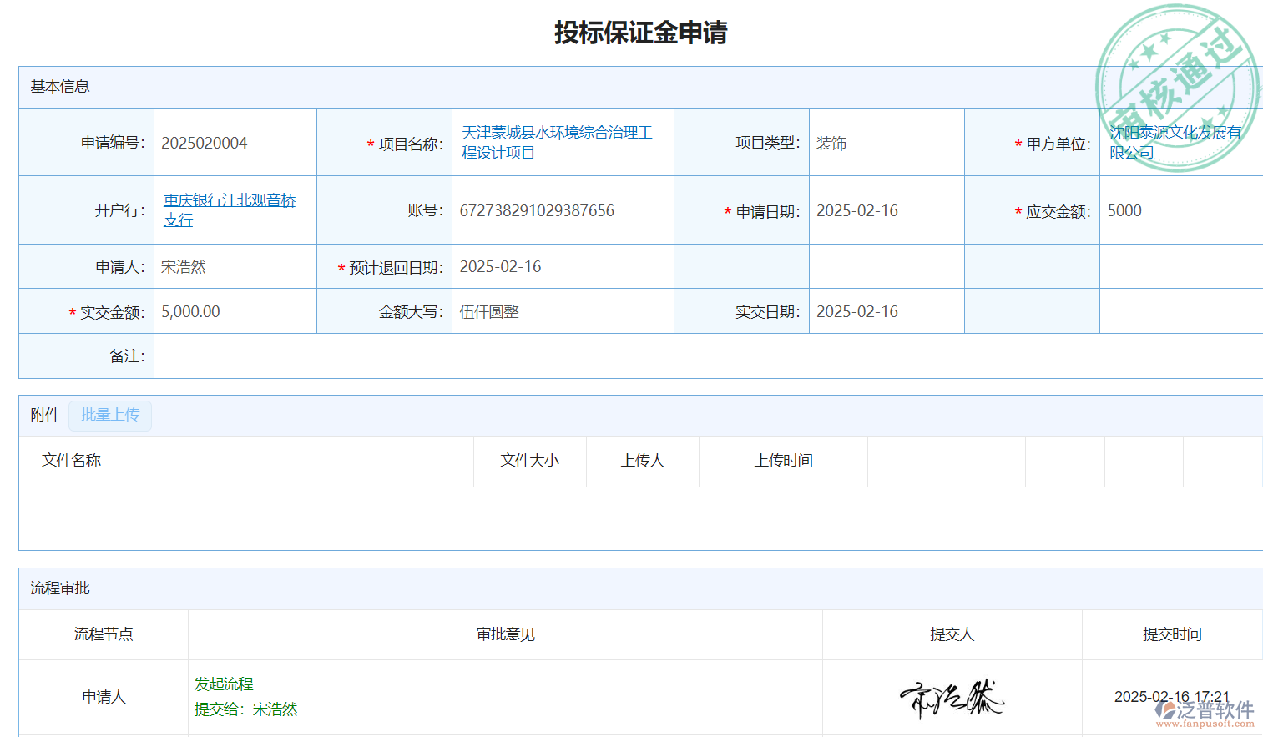This screenshot has width=1263, height=737.
Task: Click the 申请日期 date field
Action: [857, 210]
